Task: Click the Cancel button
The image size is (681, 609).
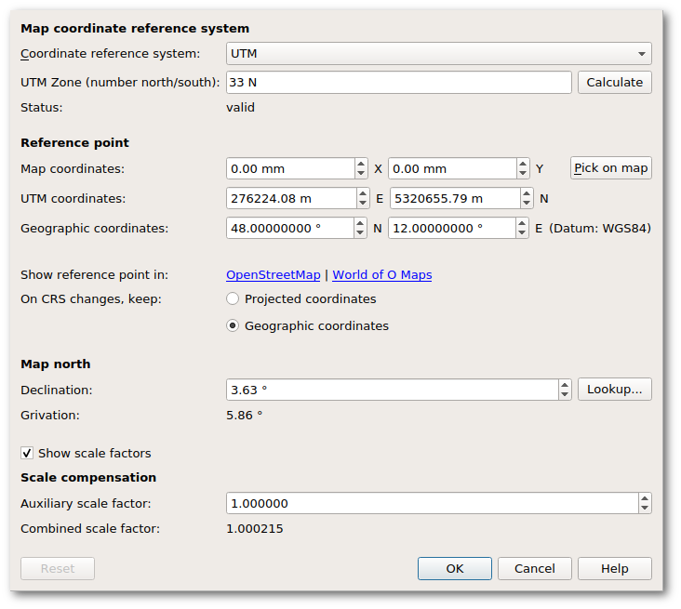Action: (x=535, y=568)
